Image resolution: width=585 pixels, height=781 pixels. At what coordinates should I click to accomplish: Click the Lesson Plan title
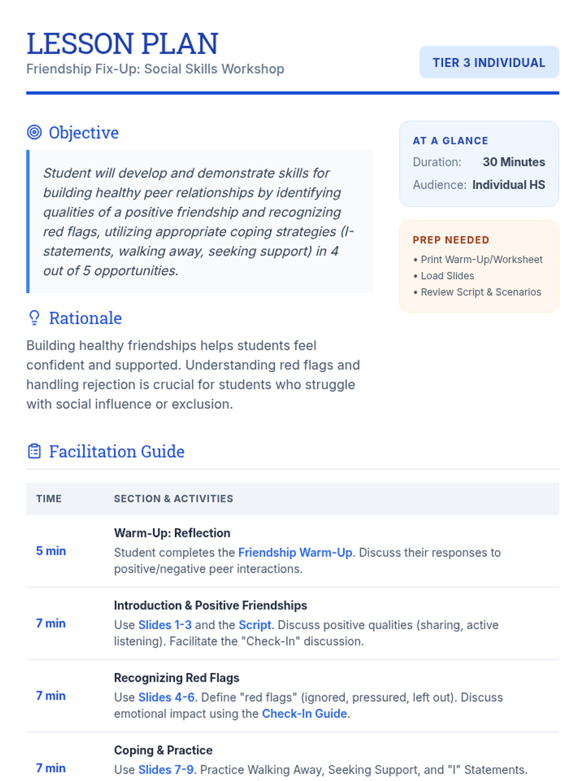coord(122,43)
